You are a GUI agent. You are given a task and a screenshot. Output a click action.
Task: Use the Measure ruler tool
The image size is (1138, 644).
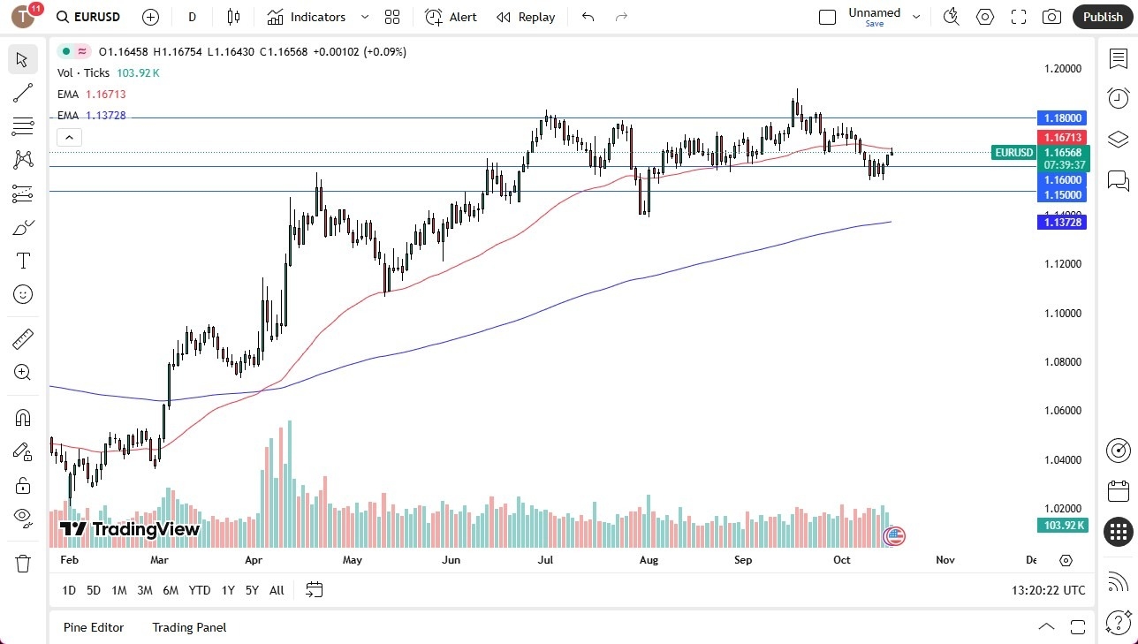tap(23, 338)
